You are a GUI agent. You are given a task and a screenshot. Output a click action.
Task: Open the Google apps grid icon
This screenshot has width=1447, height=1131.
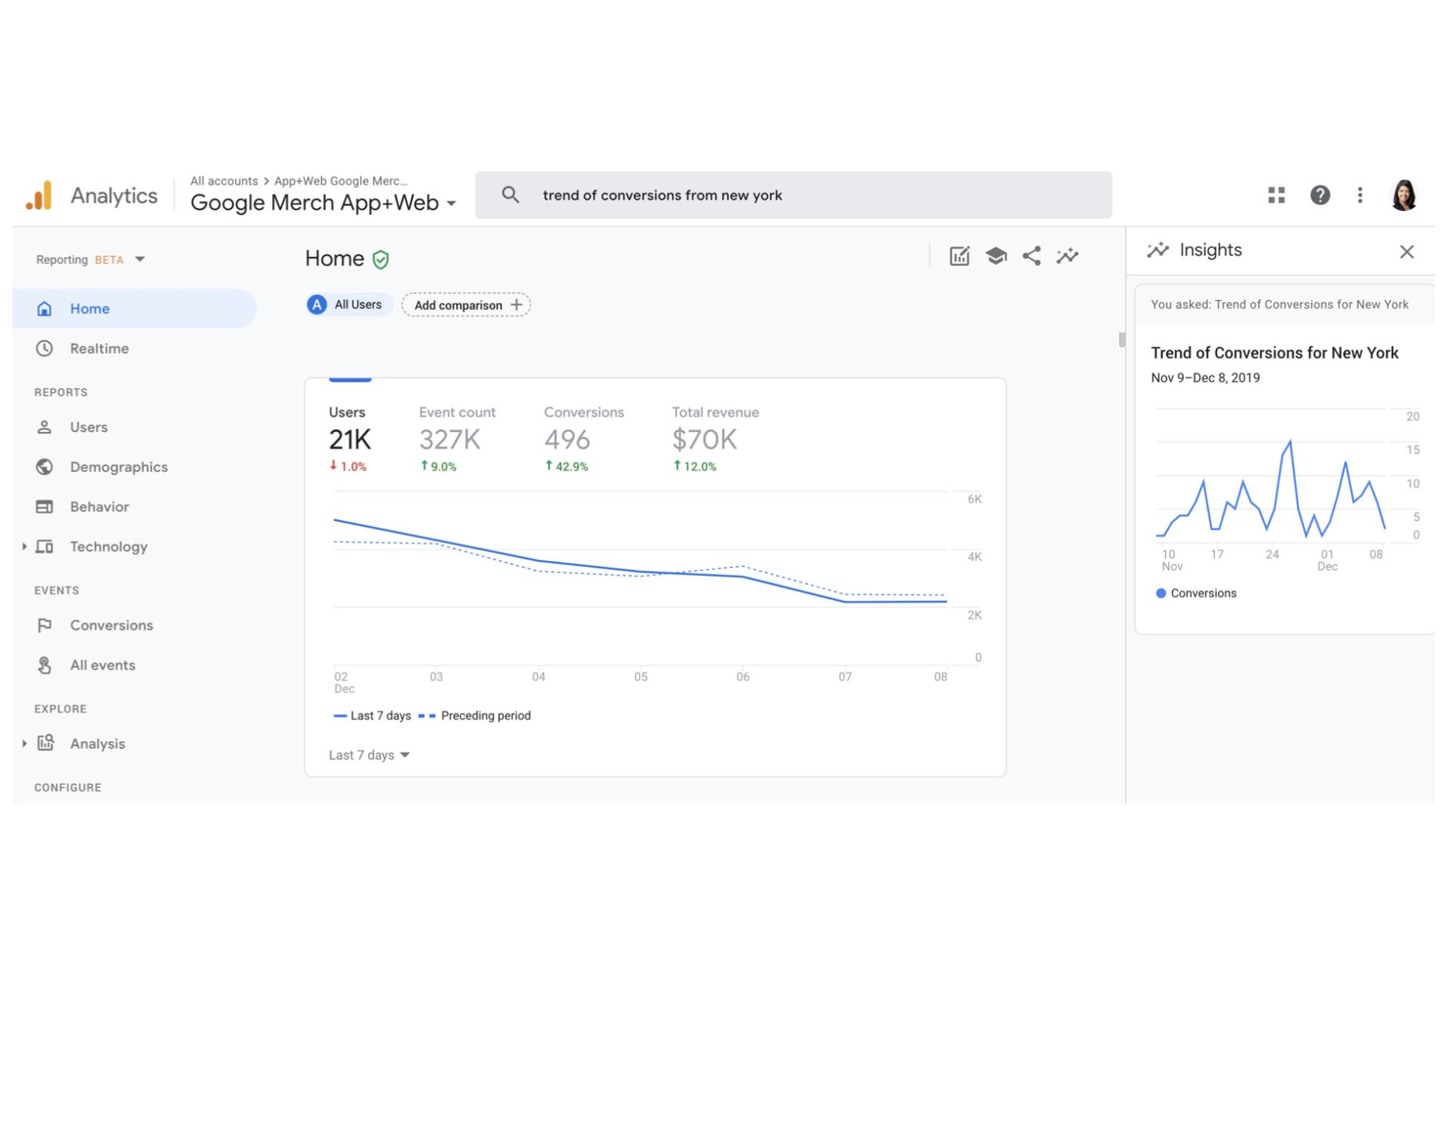pos(1276,195)
